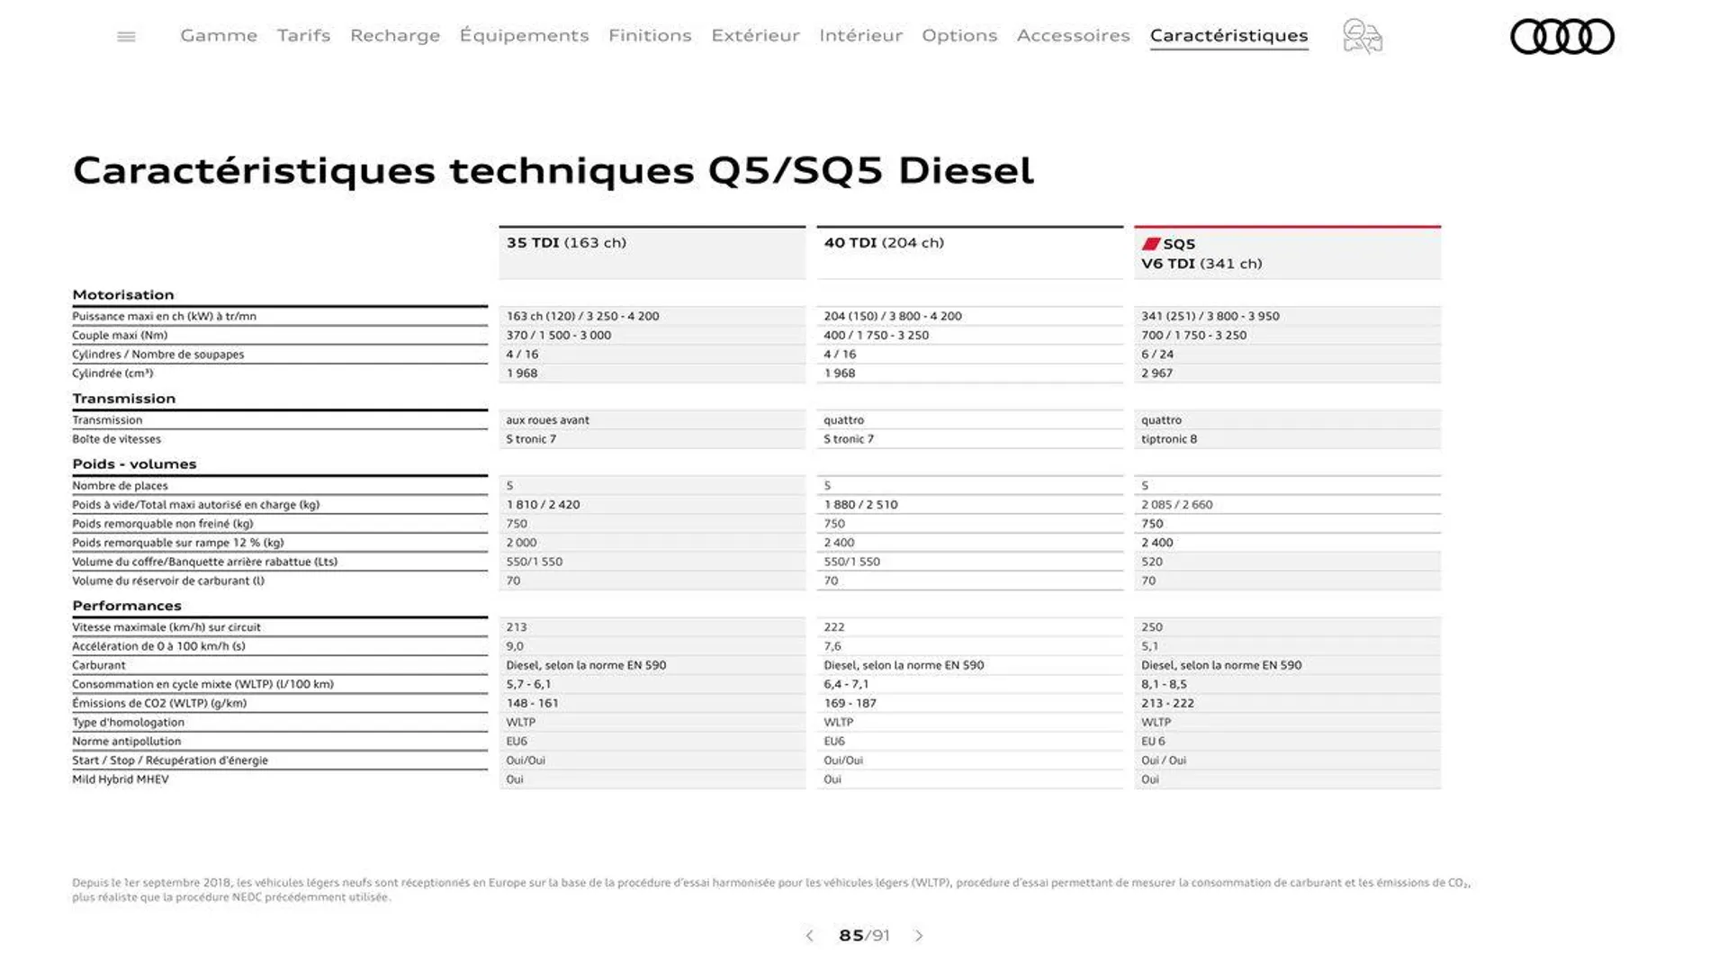This screenshot has width=1728, height=972.
Task: Click Émissions de CO2 (WLTP) row label
Action: (x=159, y=703)
